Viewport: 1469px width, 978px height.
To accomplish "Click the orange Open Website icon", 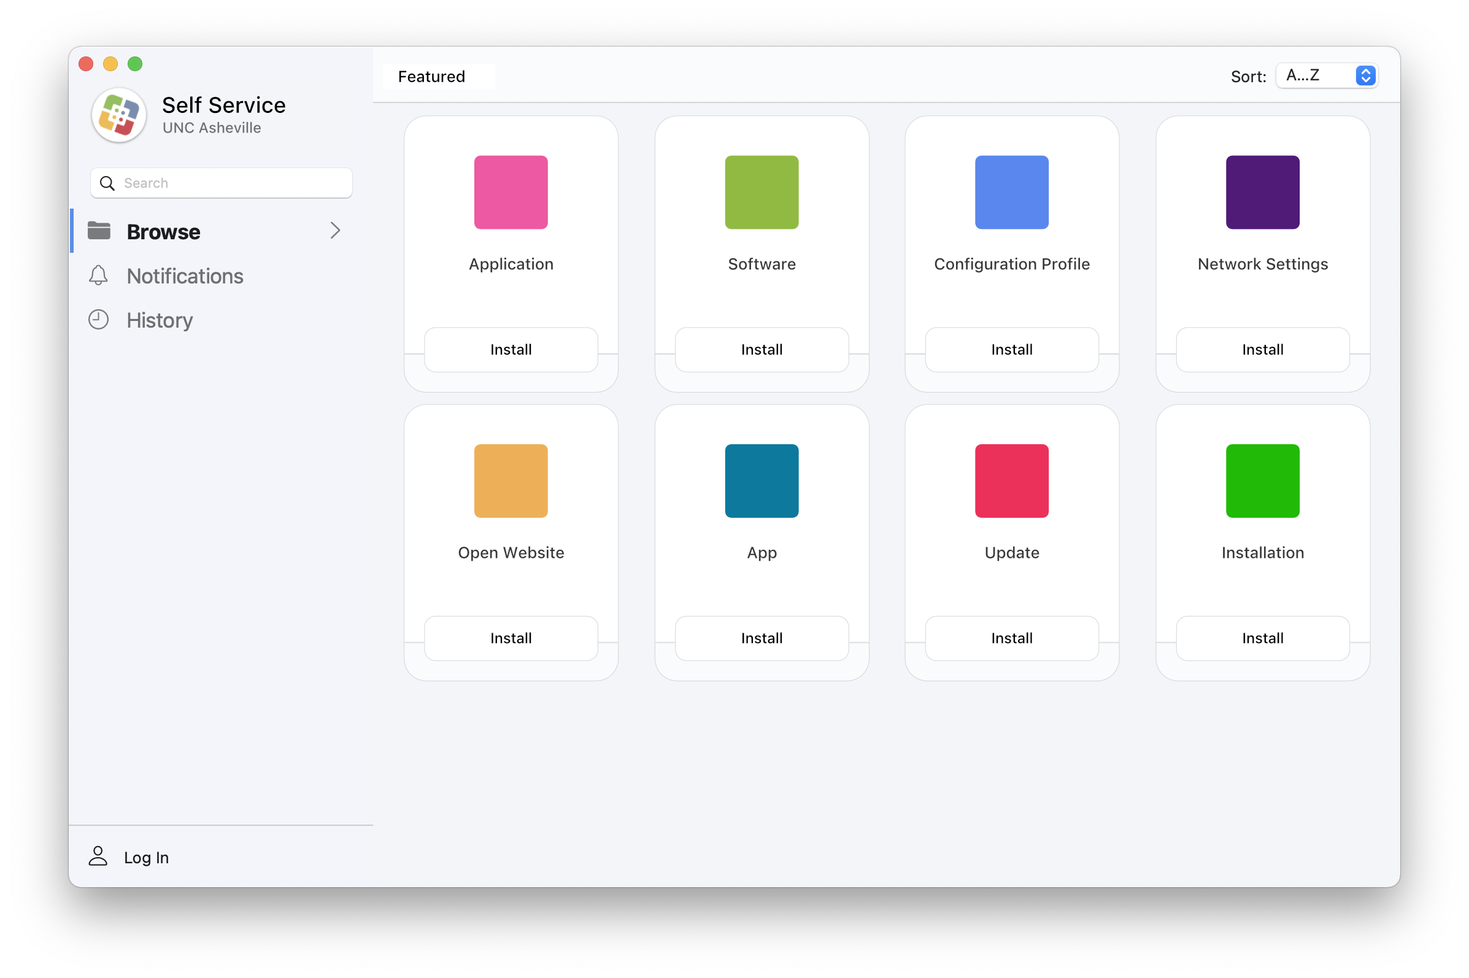I will pyautogui.click(x=511, y=481).
